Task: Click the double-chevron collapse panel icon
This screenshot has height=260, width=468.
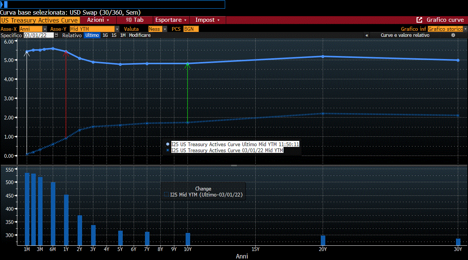Action: click(x=367, y=35)
